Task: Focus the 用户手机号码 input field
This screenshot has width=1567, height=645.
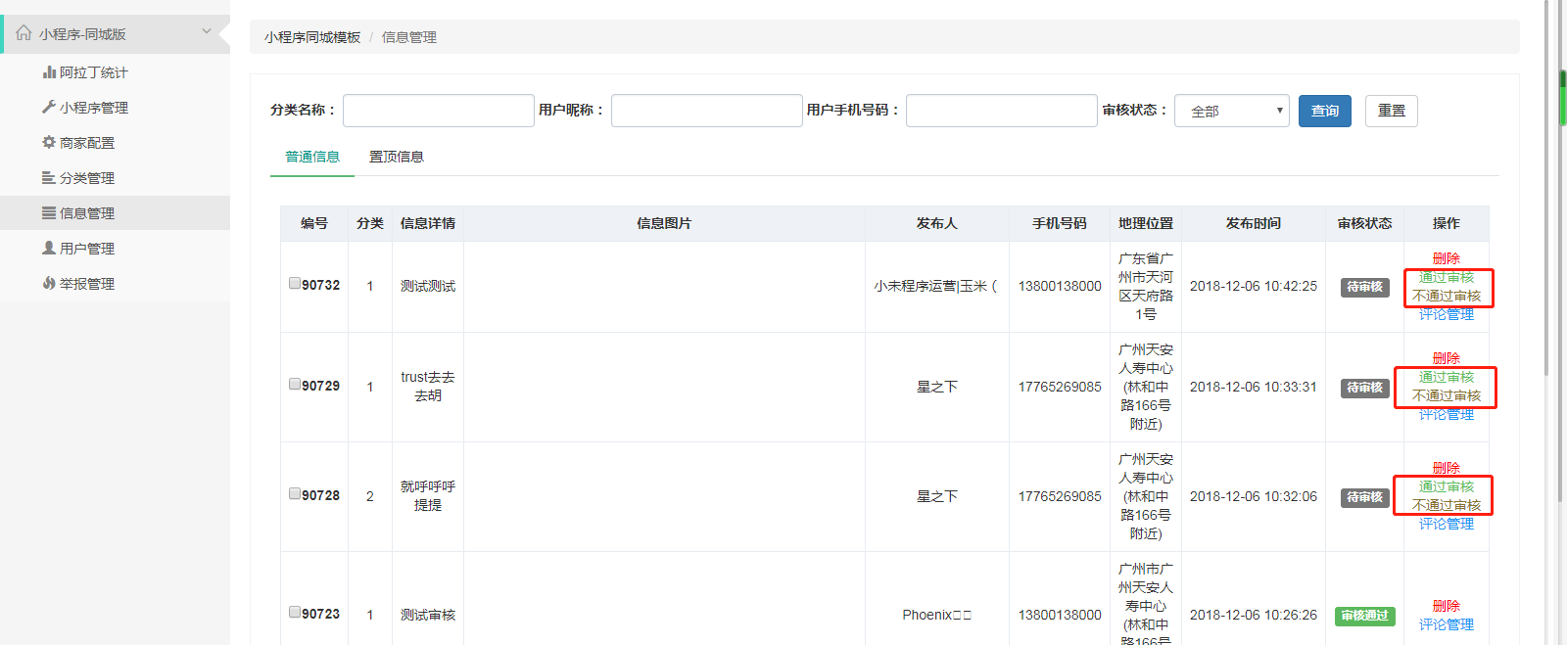Action: [x=1000, y=111]
